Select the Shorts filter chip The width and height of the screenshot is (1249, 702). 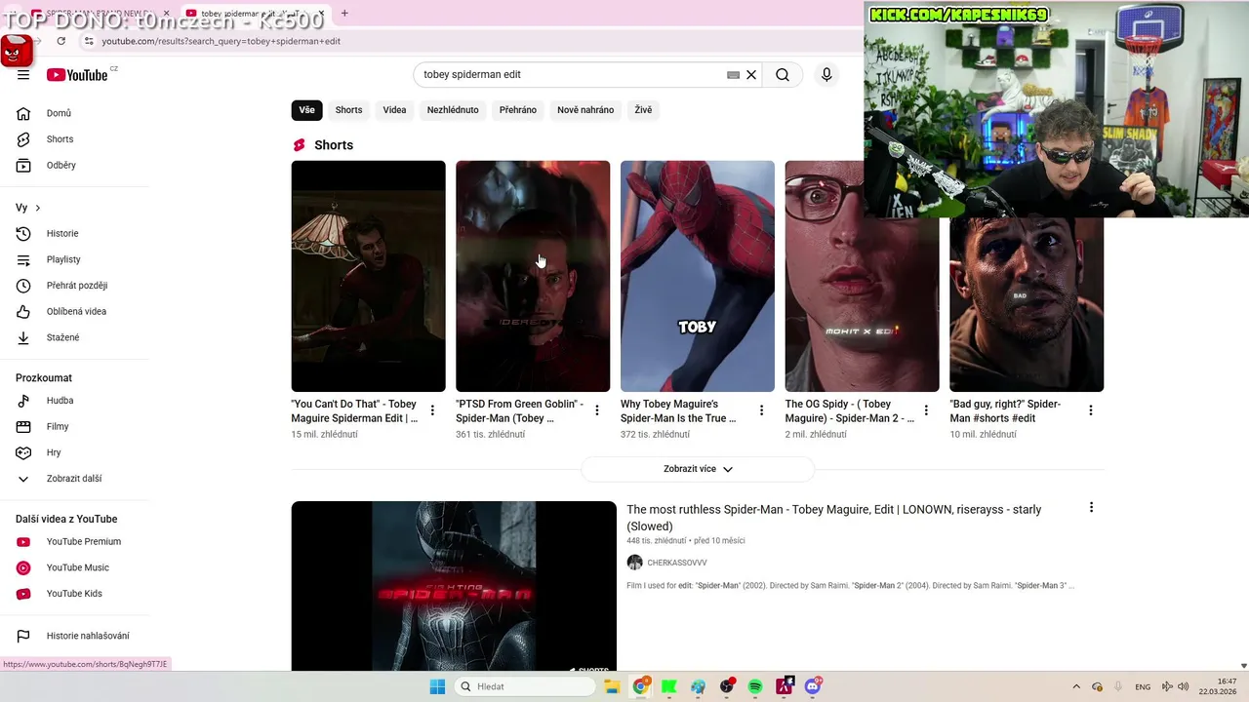tap(348, 110)
